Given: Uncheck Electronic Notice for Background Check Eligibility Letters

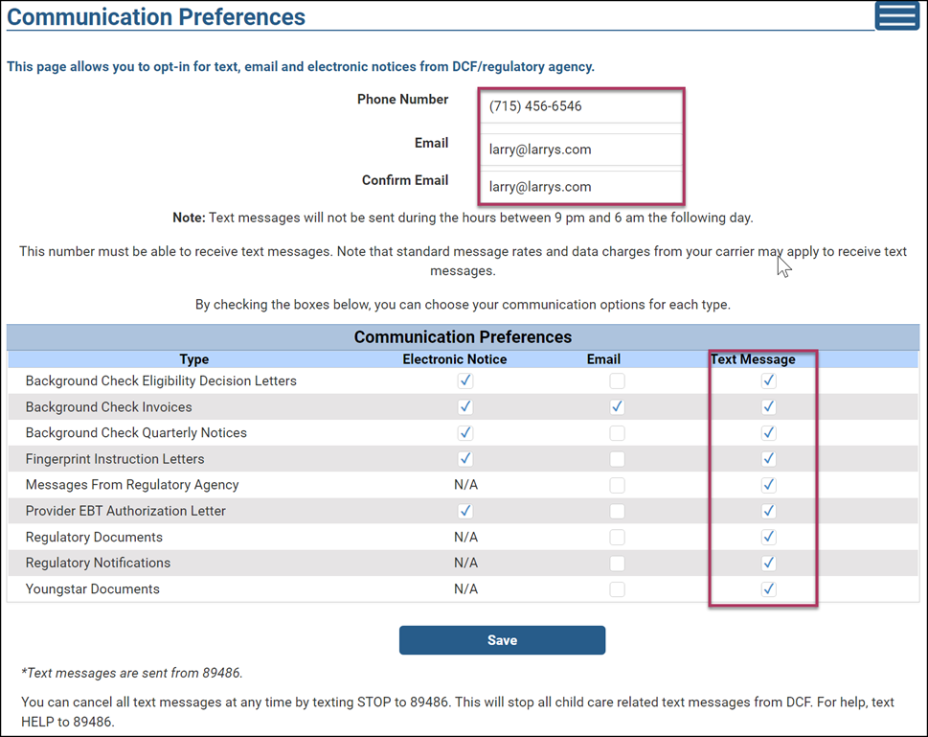Looking at the screenshot, I should coord(465,381).
